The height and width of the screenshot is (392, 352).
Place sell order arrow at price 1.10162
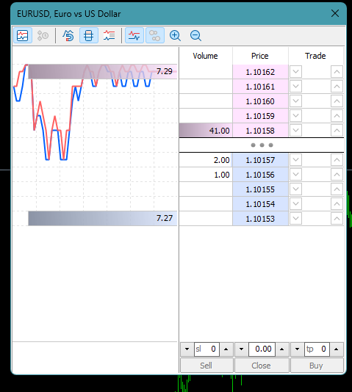click(295, 72)
